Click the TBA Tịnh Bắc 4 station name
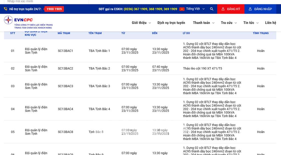Viewport: 281px width, 155px height. click(x=99, y=109)
